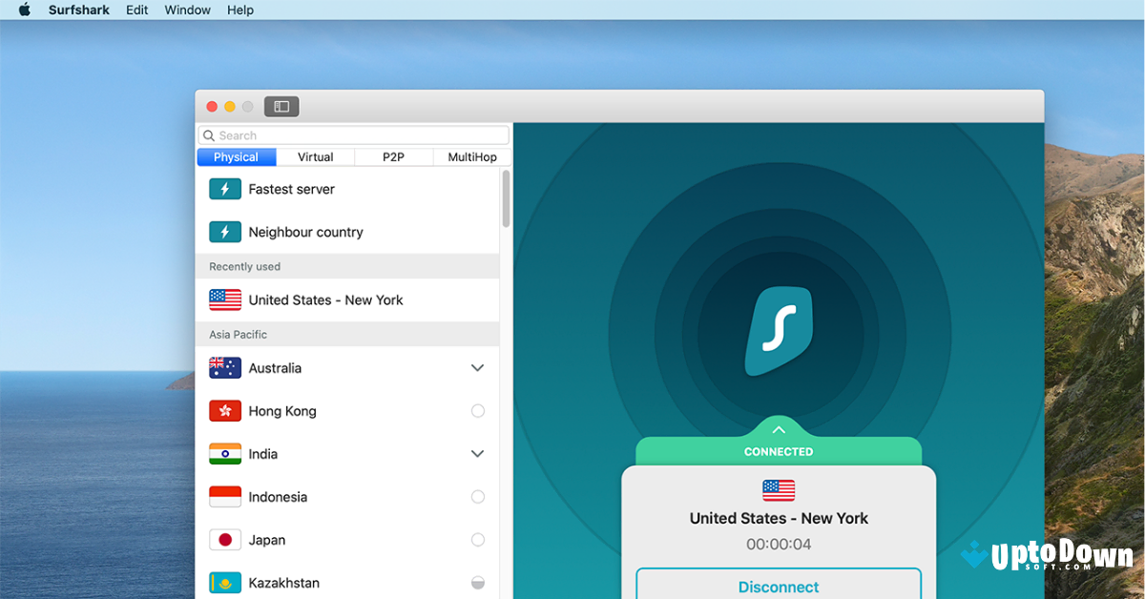Viewport: 1145px width, 599px height.
Task: Toggle the sidebar with the titlebar icon
Action: [281, 106]
